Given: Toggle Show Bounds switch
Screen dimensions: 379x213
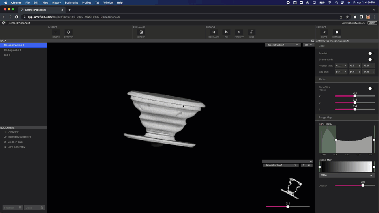Looking at the screenshot, I should pyautogui.click(x=370, y=60).
